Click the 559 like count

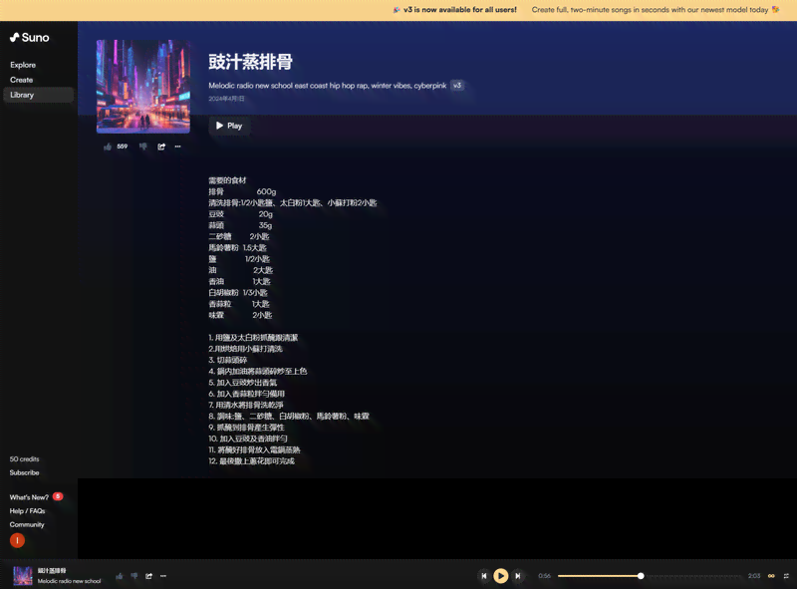click(x=122, y=147)
